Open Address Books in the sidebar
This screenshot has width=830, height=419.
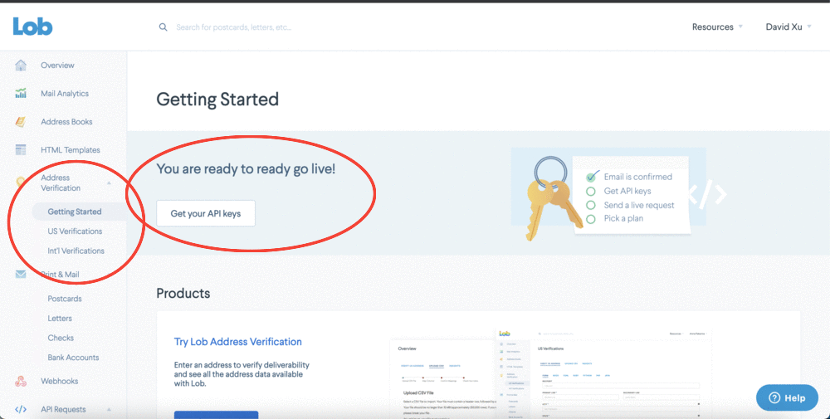[x=66, y=122]
